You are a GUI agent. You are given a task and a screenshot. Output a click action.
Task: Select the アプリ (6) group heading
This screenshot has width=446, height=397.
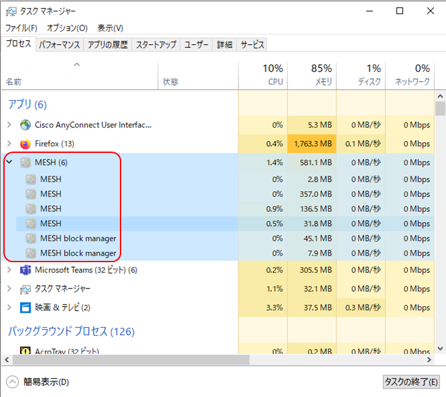[x=27, y=105]
